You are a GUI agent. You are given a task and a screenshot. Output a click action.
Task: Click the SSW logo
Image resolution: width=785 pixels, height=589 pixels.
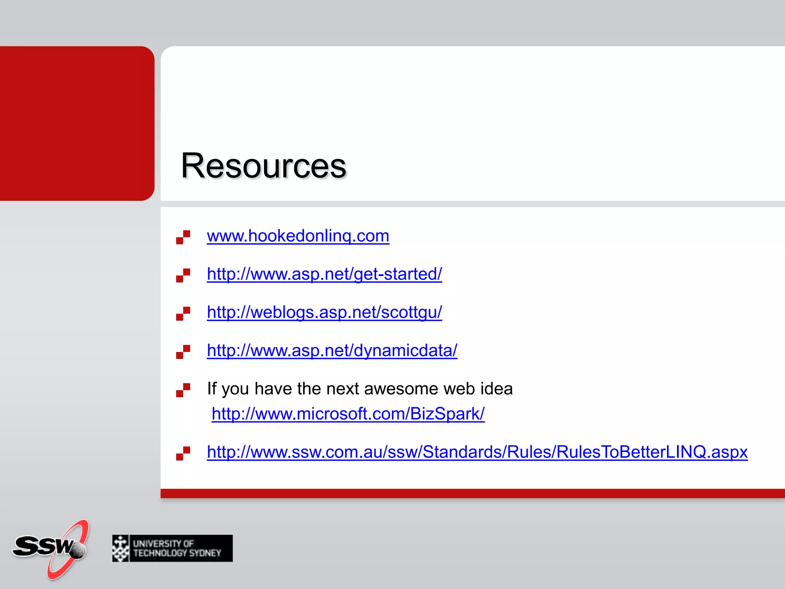coord(42,547)
